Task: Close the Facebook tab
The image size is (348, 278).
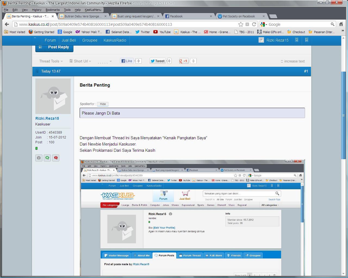Action: coord(211,16)
